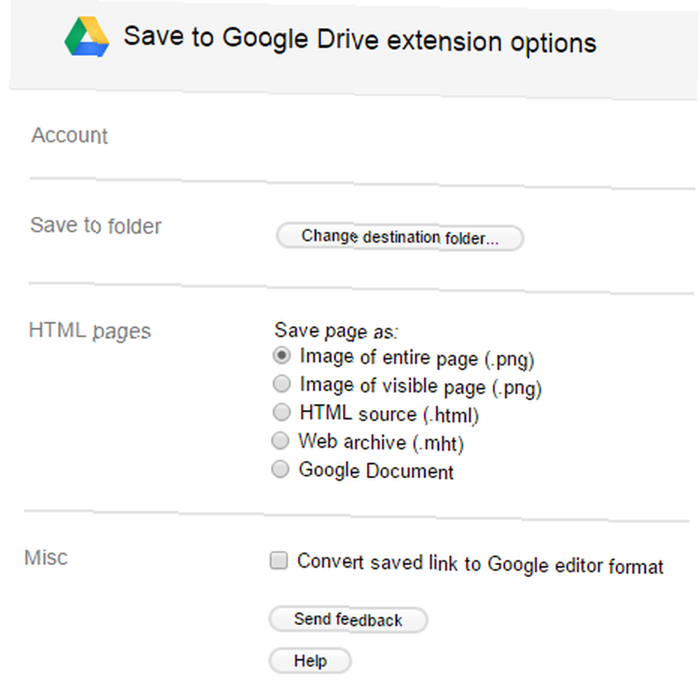The height and width of the screenshot is (695, 700).
Task: Select HTML source (.html) option
Action: [x=281, y=412]
